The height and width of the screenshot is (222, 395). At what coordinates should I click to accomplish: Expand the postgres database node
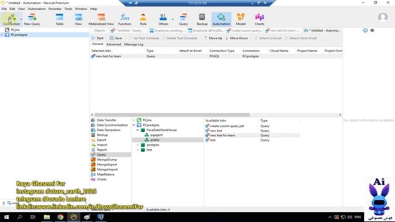(138, 145)
